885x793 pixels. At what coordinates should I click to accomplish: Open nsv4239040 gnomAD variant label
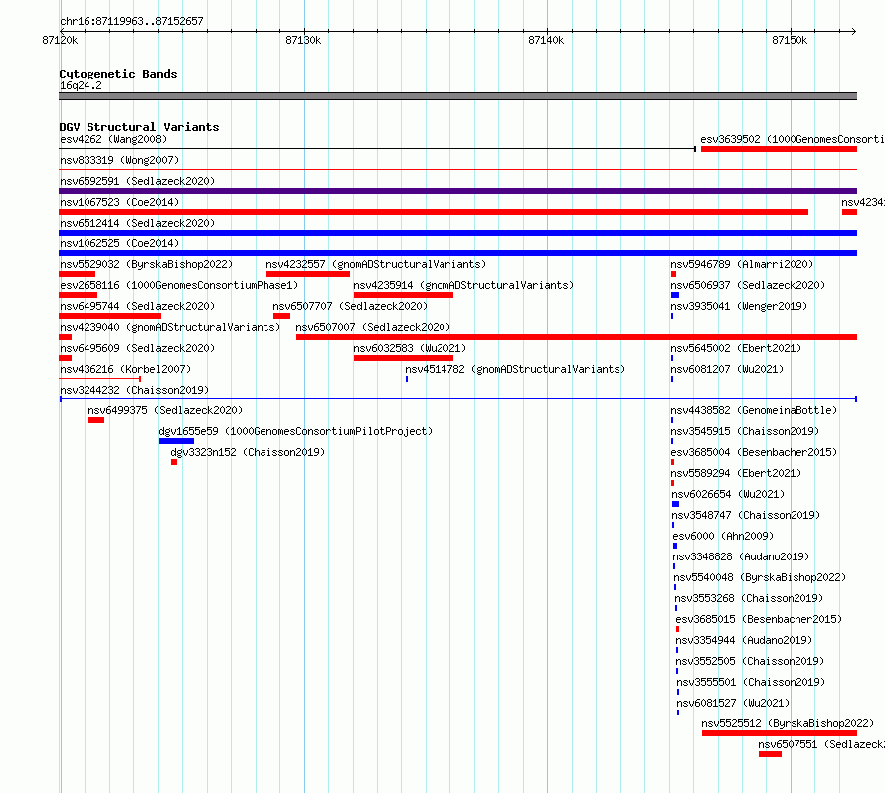(x=170, y=327)
